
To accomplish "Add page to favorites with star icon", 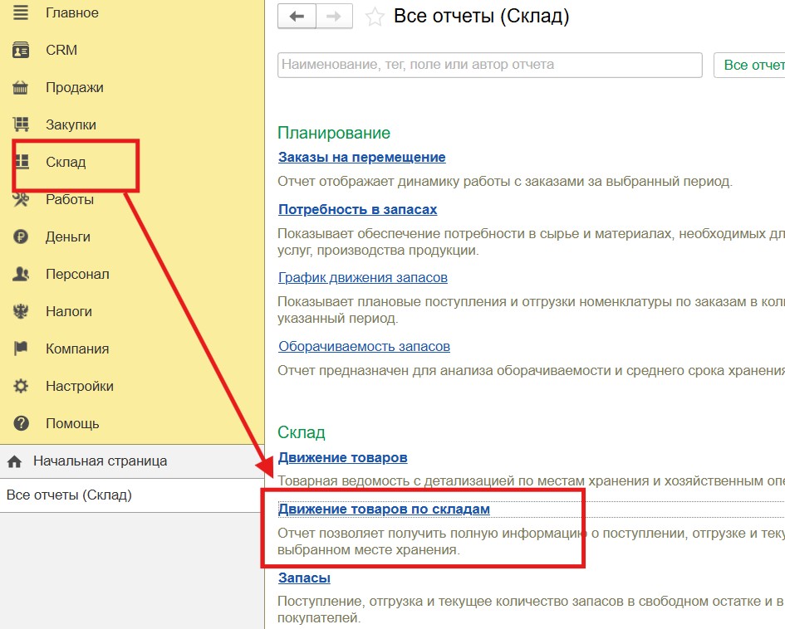I will coord(375,17).
